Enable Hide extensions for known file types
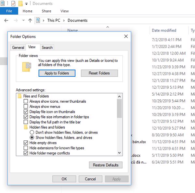Viewport: 195px width, 193px height. [26, 148]
